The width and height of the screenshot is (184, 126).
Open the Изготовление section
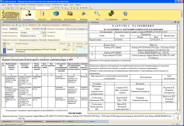(70, 15)
